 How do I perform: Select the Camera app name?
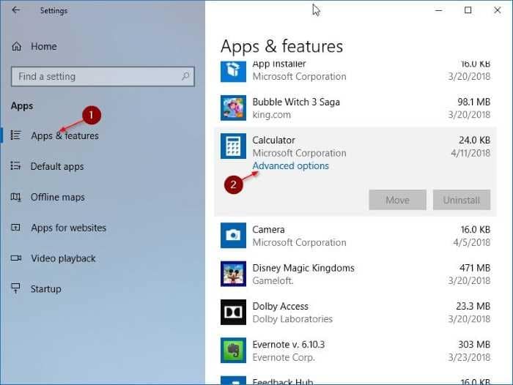268,229
